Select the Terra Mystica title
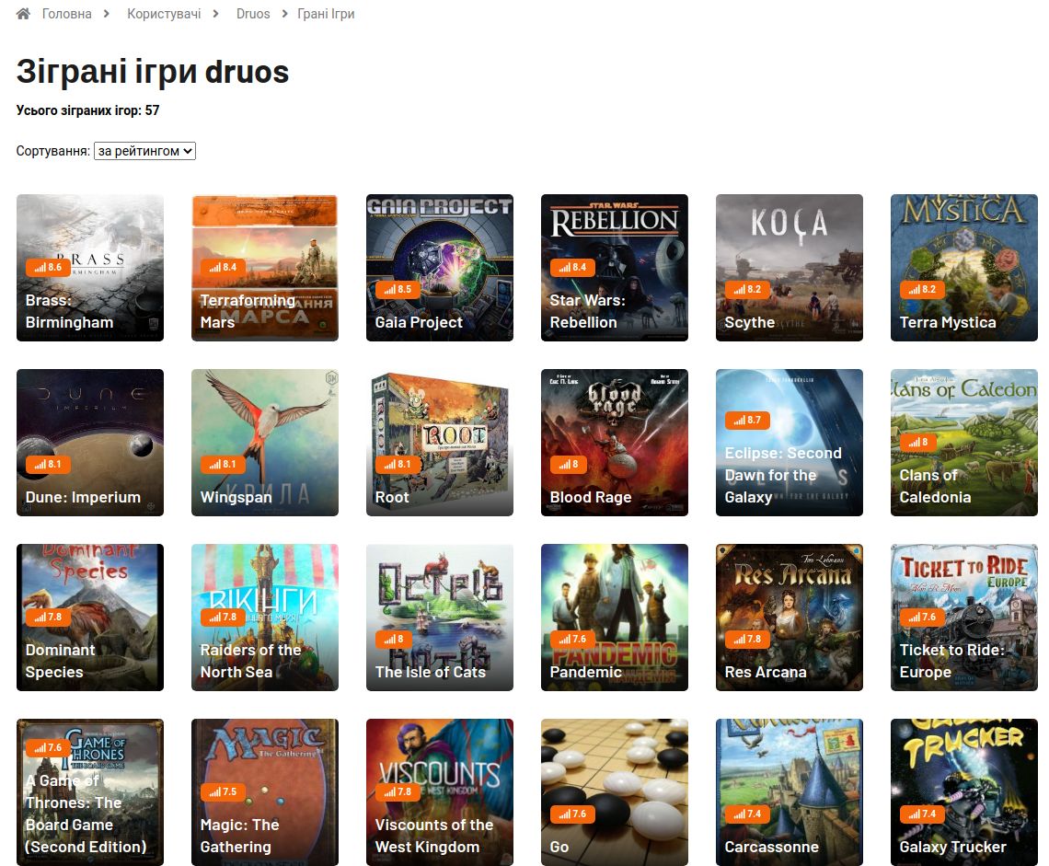 click(947, 322)
